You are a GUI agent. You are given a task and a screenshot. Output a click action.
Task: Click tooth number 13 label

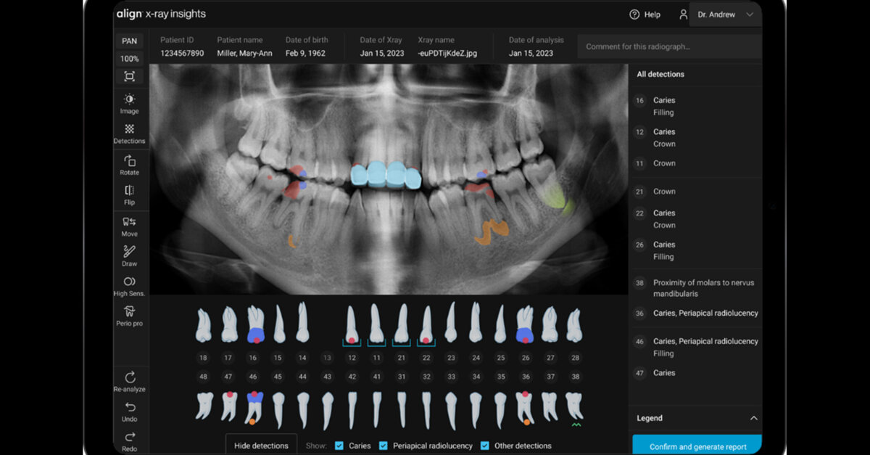click(327, 358)
